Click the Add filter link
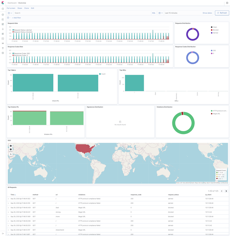The image size is (230, 236). click(x=16, y=18)
